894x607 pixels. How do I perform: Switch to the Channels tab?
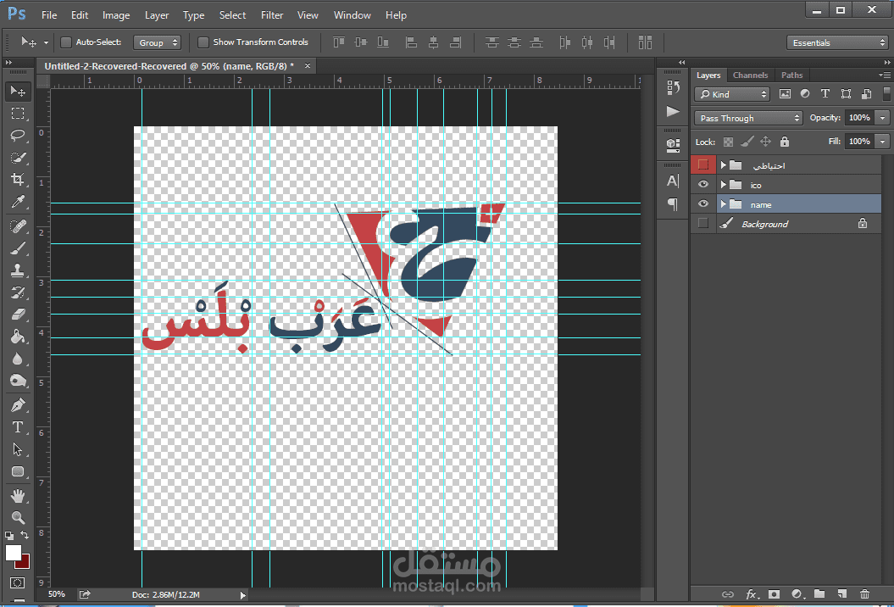pyautogui.click(x=750, y=75)
